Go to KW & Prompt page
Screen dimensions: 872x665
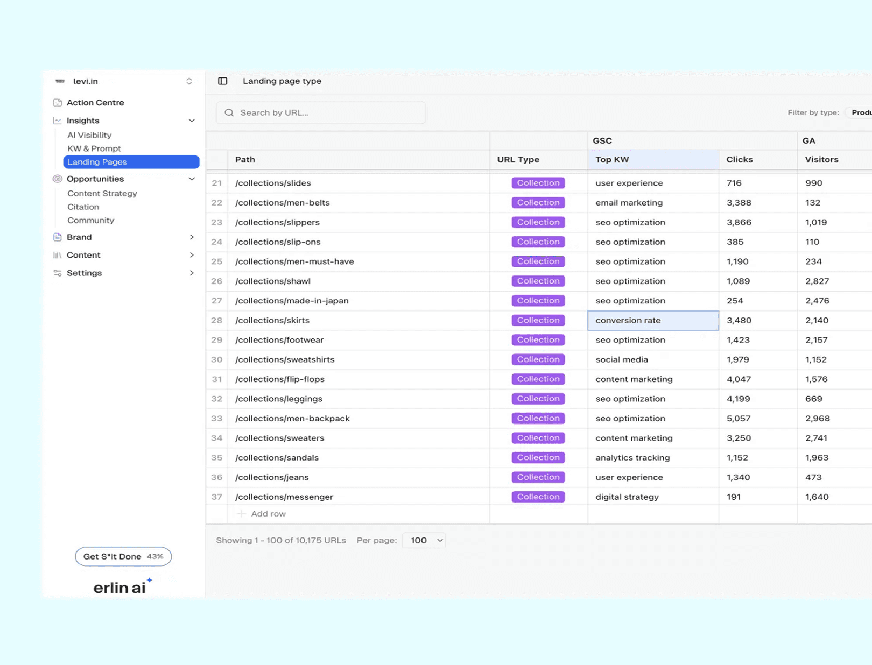click(94, 148)
